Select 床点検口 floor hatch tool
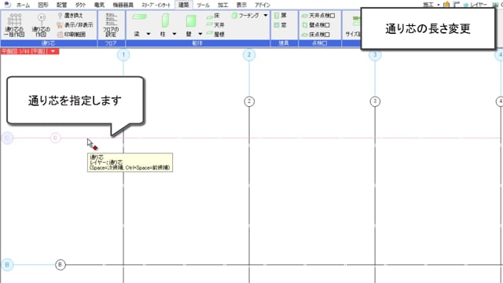 [316, 34]
